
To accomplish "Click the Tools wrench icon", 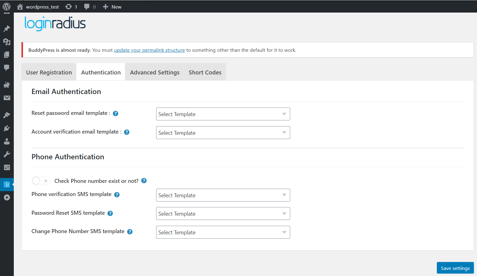I will (x=6, y=154).
